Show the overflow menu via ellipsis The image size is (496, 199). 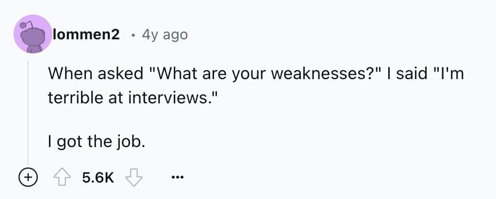click(178, 178)
